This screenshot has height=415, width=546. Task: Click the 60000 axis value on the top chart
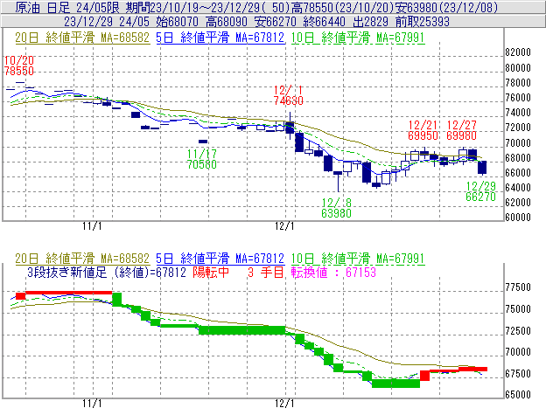coord(518,218)
